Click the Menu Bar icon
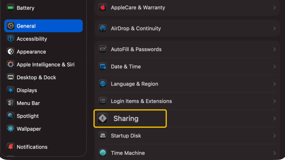 click(11, 103)
